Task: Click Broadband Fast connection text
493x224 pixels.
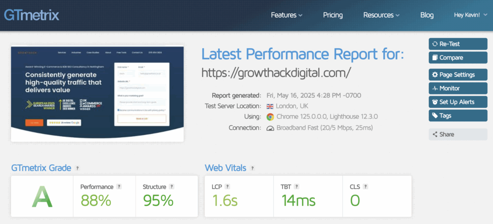Action: [x=325, y=128]
